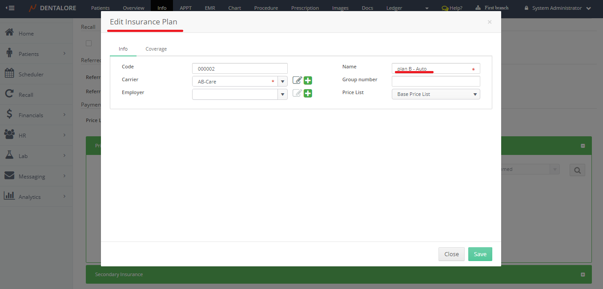The image size is (603, 289).
Task: Click the green add Employer plus icon
Action: 308,94
